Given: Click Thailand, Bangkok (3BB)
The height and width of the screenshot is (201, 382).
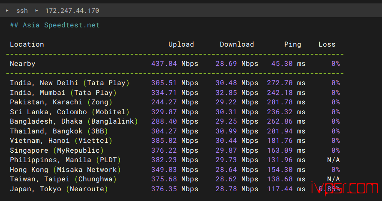Looking at the screenshot, I should pyautogui.click(x=59, y=131).
